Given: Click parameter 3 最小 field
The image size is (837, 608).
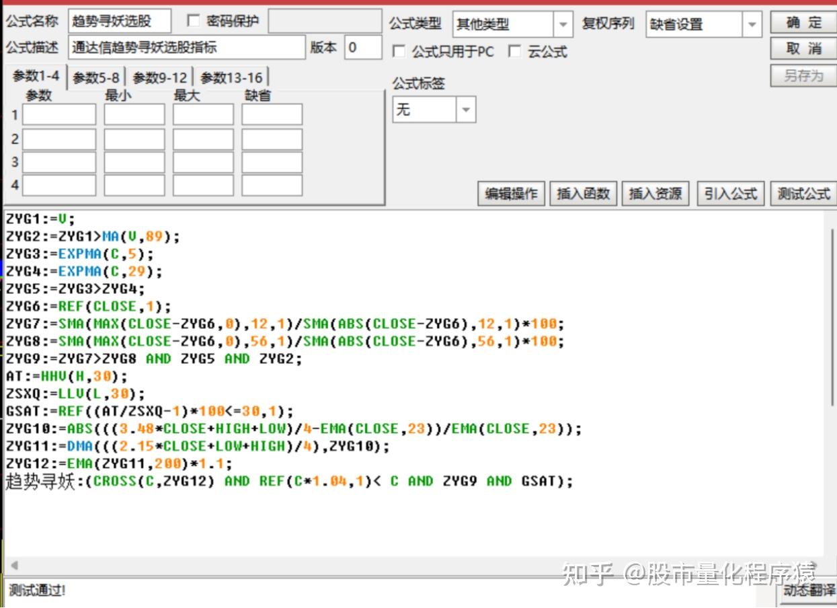Looking at the screenshot, I should coord(134,163).
